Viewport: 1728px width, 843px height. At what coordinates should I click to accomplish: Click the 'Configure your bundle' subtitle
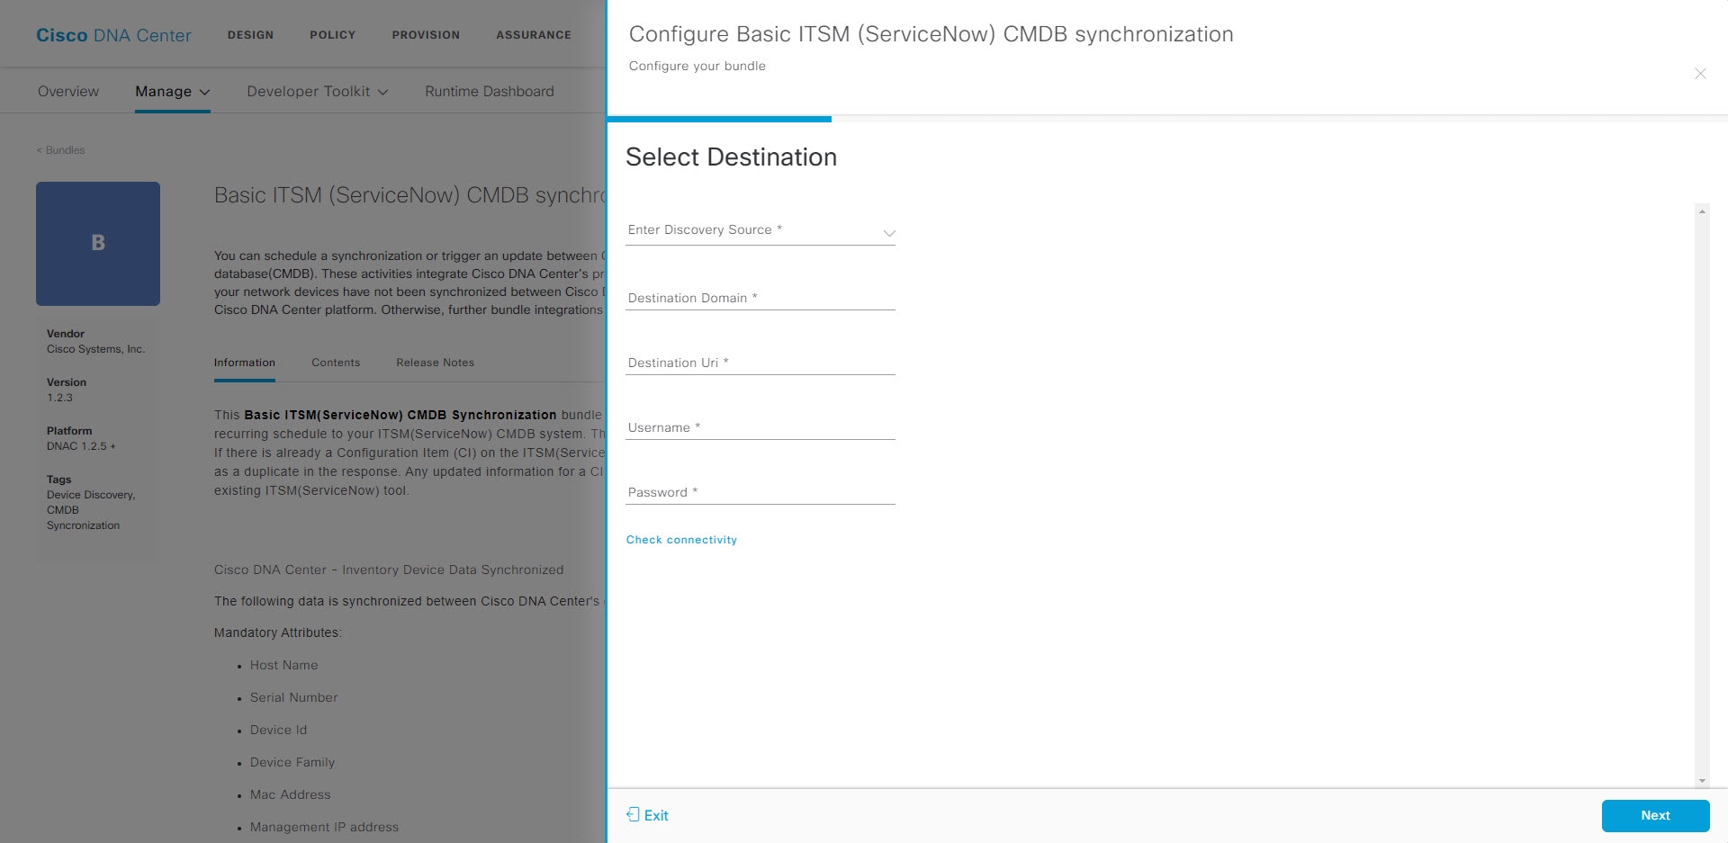[x=697, y=66]
